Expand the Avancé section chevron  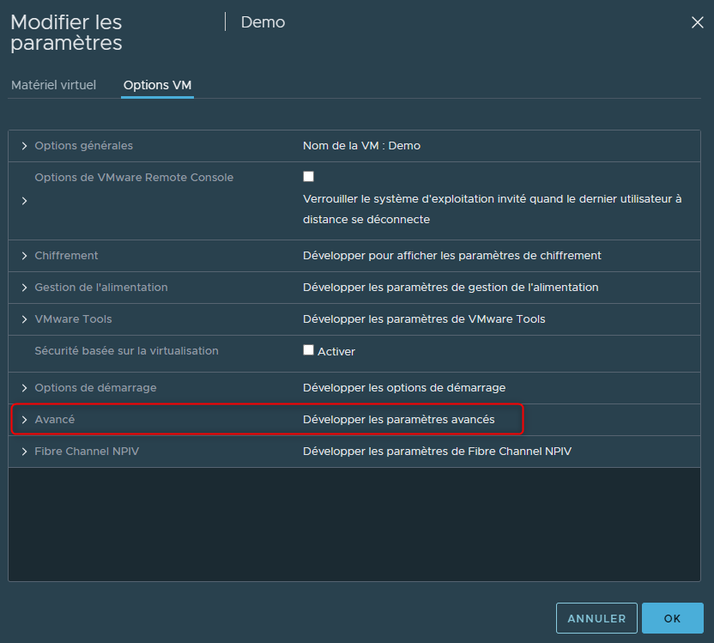[25, 420]
